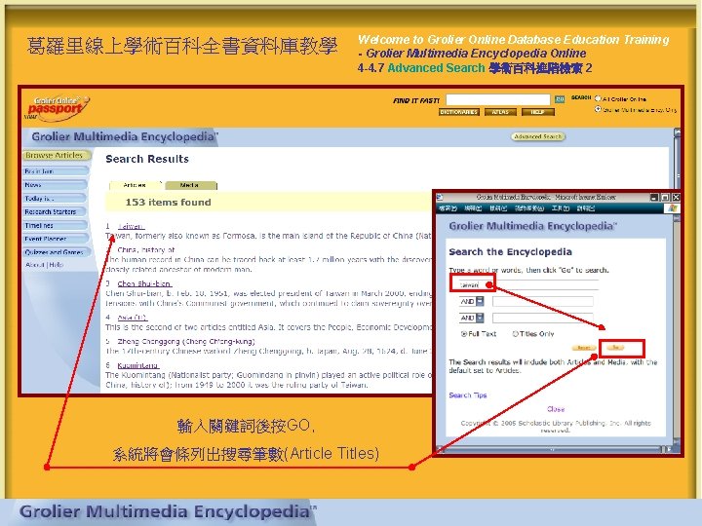Click the Grolier Online passport logo
Viewport: 702px width, 526px height.
pyautogui.click(x=58, y=107)
